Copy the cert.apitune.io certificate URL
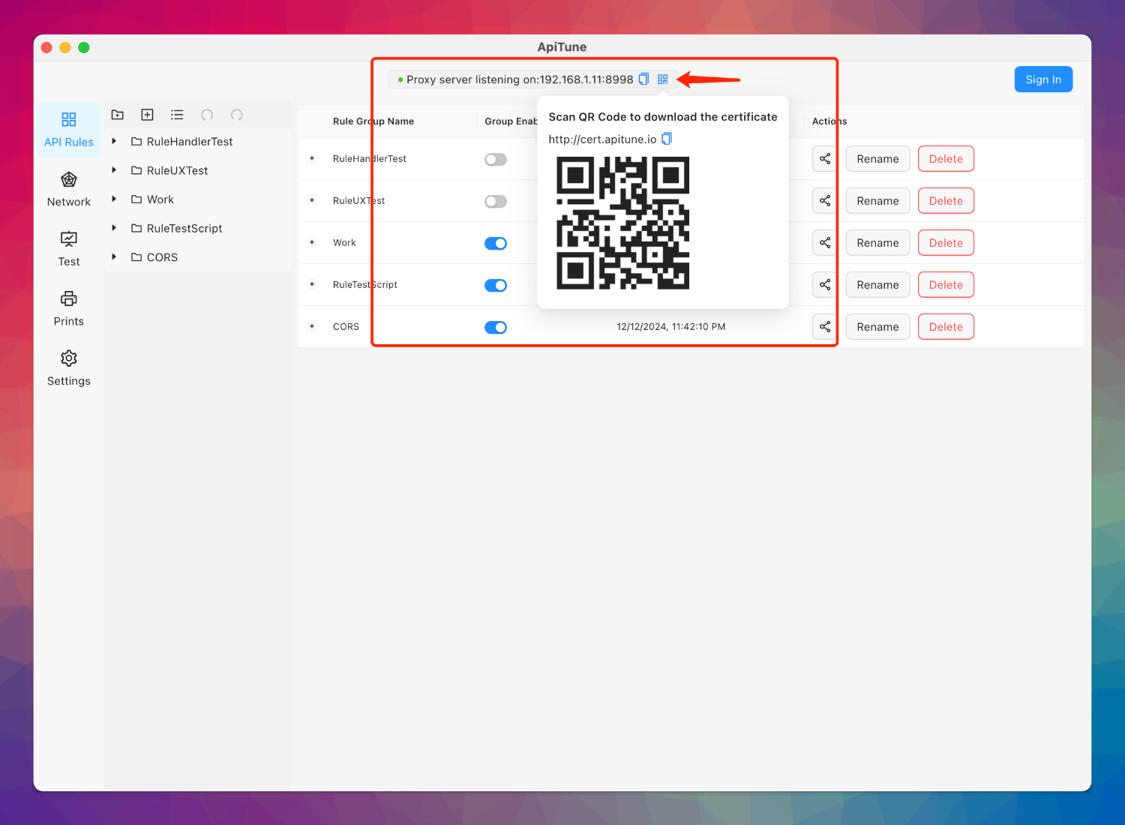 [667, 139]
